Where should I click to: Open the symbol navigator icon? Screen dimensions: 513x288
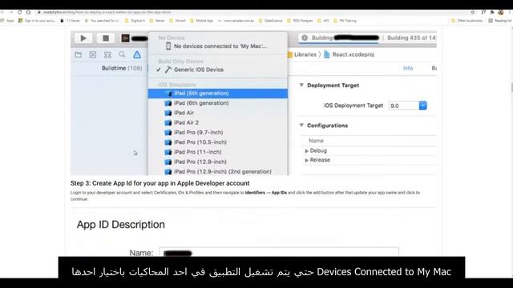tap(107, 55)
